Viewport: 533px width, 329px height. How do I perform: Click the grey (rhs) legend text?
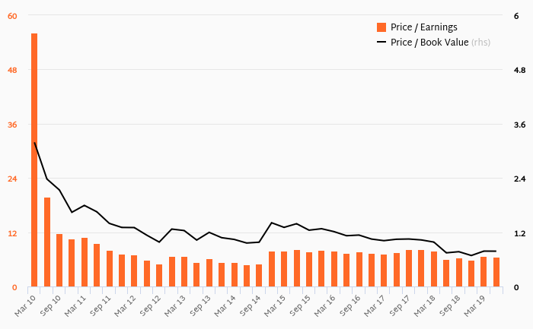click(x=480, y=43)
